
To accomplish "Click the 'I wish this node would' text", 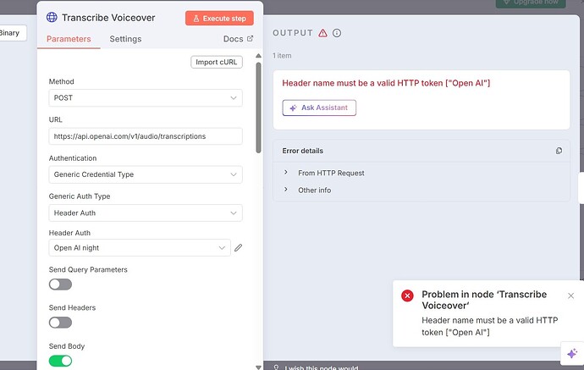I will [322, 367].
